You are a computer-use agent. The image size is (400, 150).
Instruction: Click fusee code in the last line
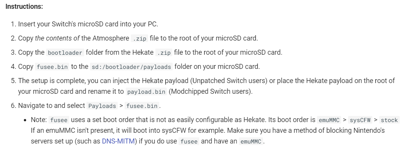point(189,141)
